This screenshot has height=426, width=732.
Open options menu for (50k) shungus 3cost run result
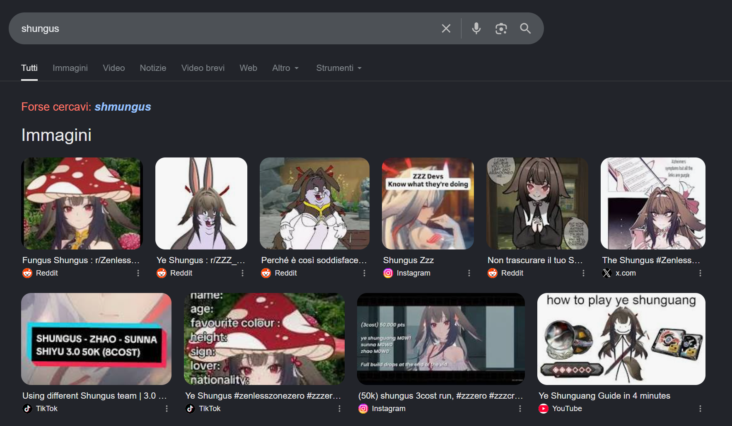pos(520,409)
